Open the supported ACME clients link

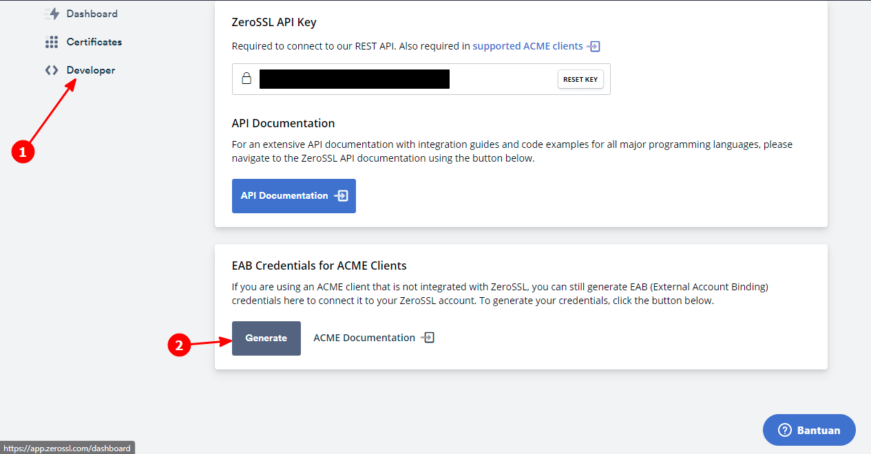pos(527,46)
